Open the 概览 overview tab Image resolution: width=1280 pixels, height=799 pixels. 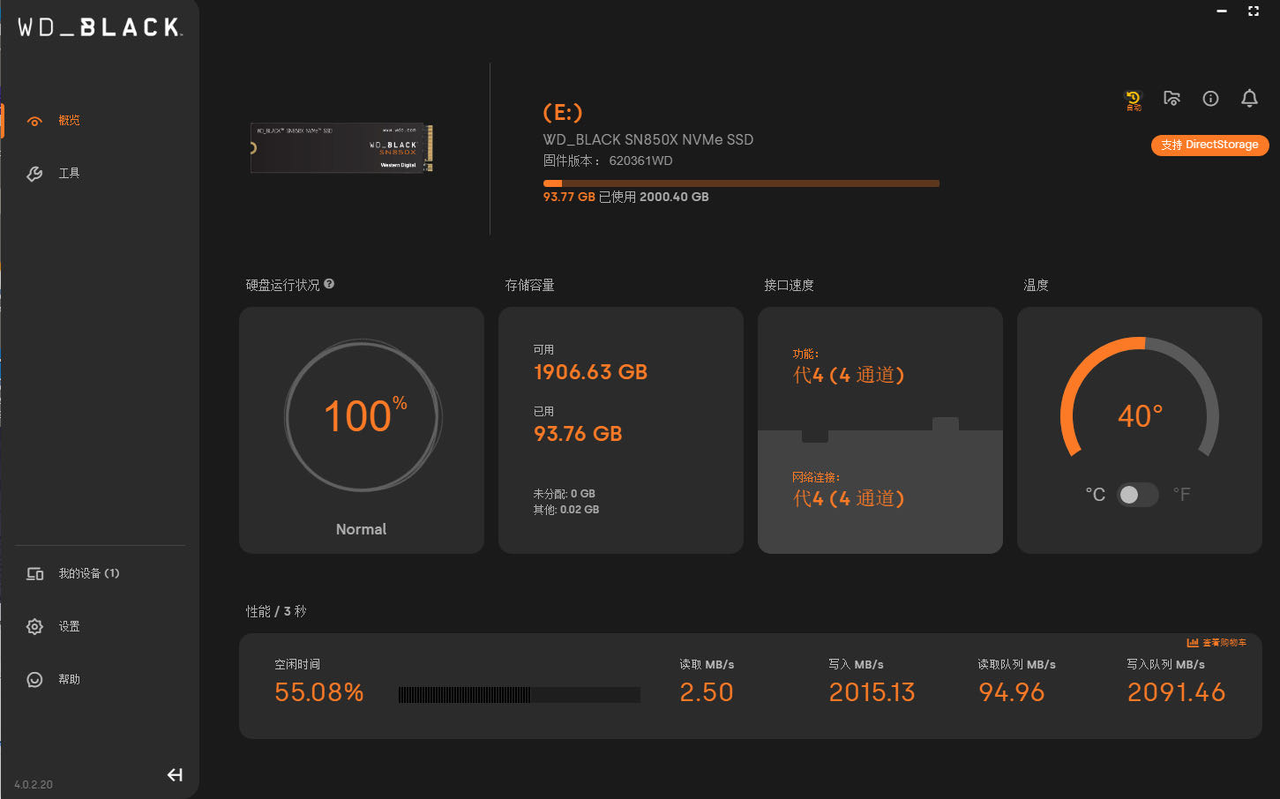click(x=69, y=121)
